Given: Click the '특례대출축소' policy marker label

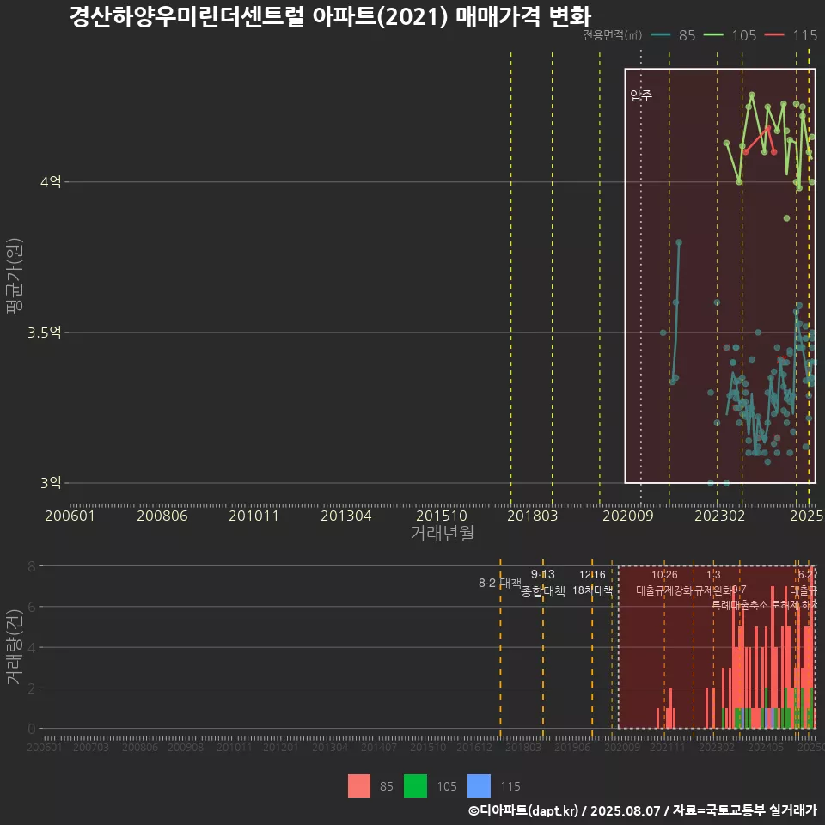Looking at the screenshot, I should point(740,605).
